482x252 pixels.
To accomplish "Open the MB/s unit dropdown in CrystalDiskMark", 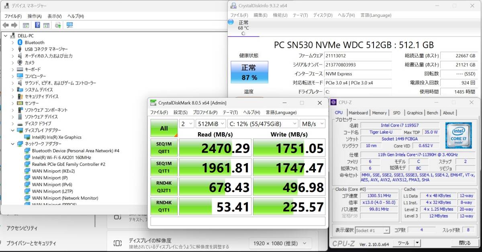I will [312, 124].
